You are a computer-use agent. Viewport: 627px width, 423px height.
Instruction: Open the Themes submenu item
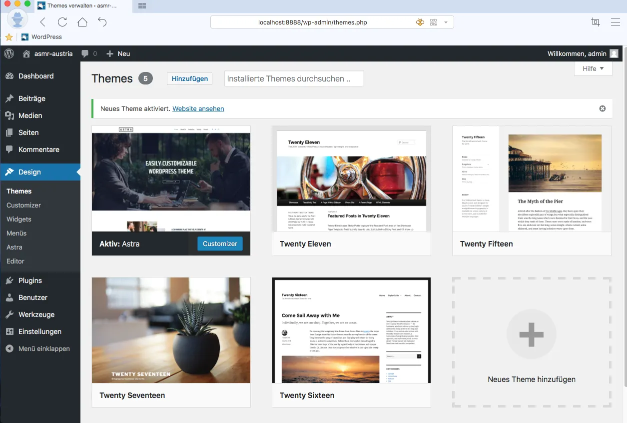coord(19,191)
